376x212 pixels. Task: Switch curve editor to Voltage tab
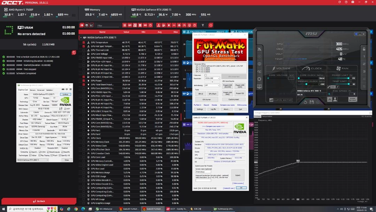click(257, 116)
